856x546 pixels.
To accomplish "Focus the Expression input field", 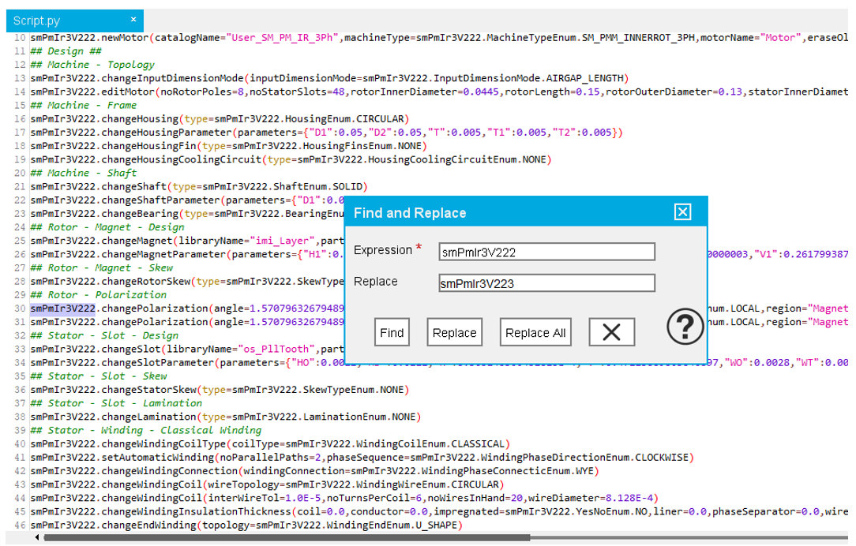I will coord(546,252).
